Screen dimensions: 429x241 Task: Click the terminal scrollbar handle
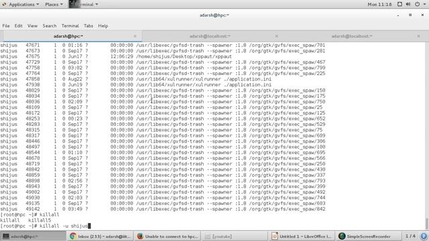426,224
